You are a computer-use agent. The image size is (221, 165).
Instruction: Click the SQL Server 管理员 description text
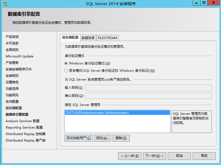tap(190, 118)
